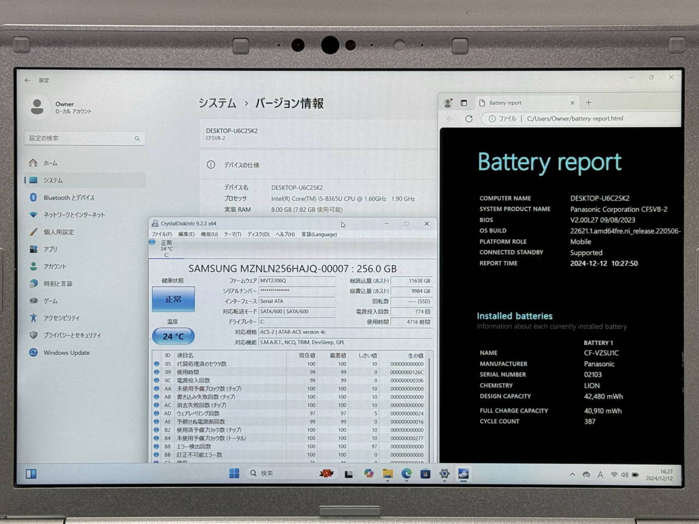The height and width of the screenshot is (524, 699).
Task: Open 機能(U) menu in CrystalDiskInfo
Action: (x=209, y=234)
